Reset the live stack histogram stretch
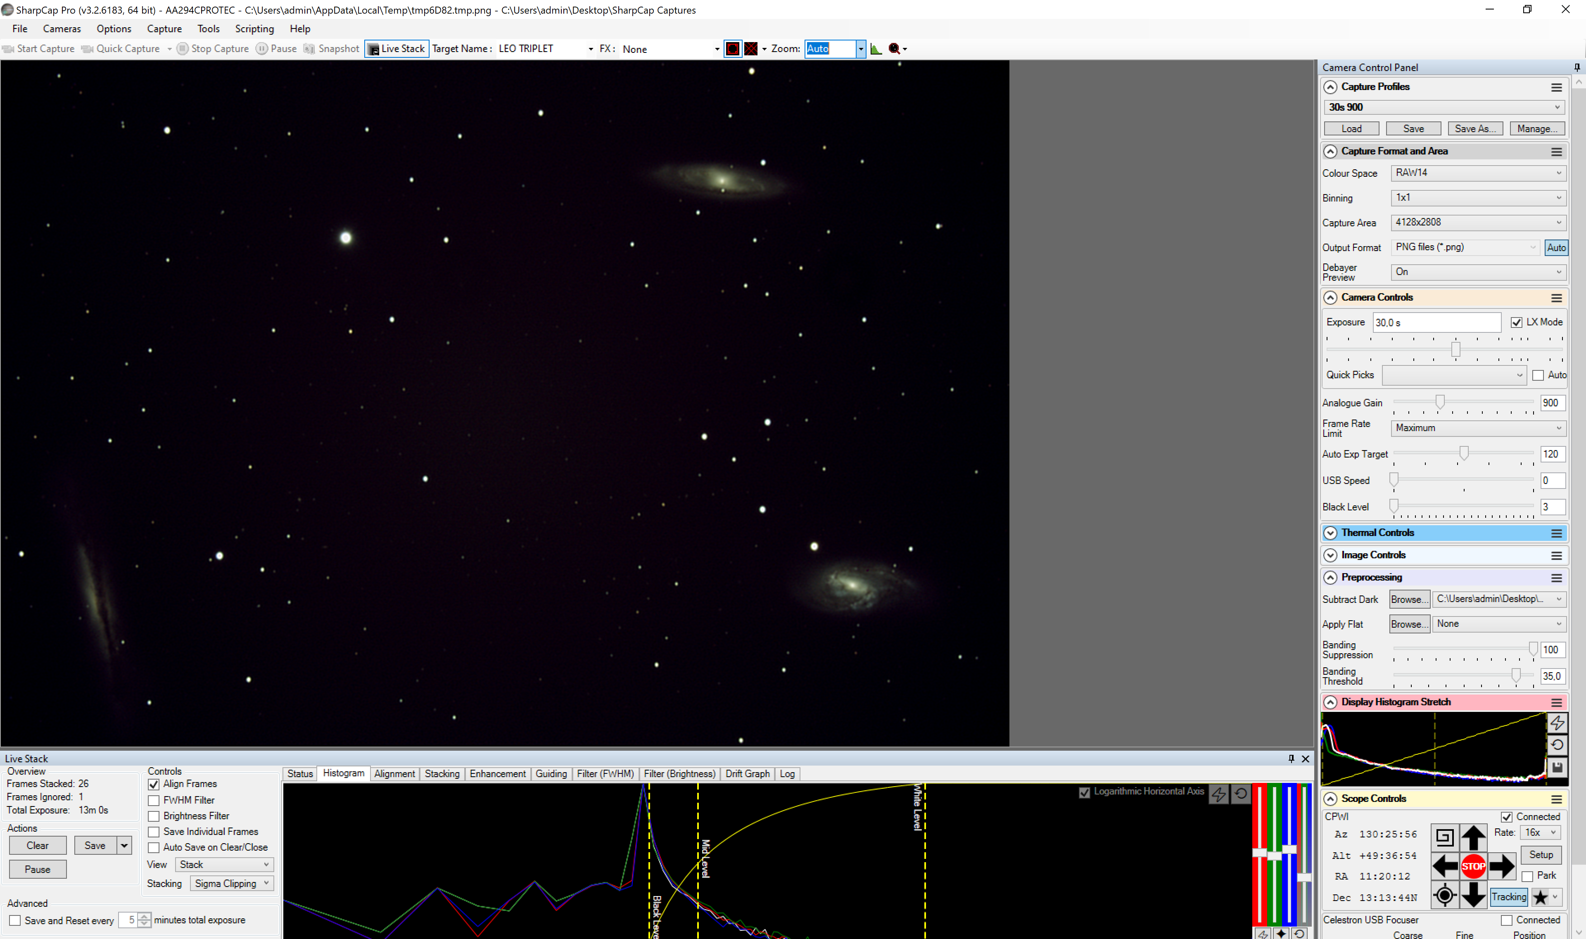This screenshot has width=1586, height=939. tap(1240, 794)
